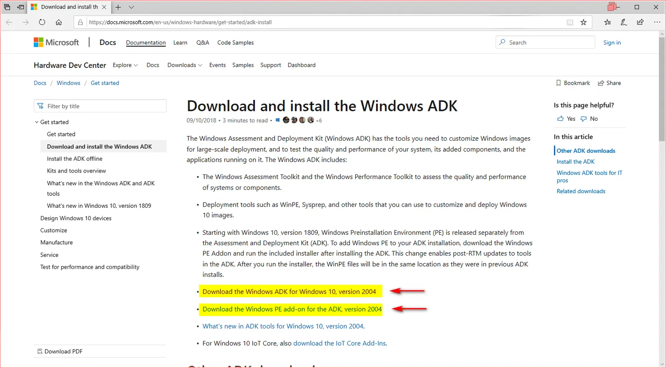The height and width of the screenshot is (368, 666).
Task: Open What's new in Windows 10, version 1809
Action: click(99, 206)
